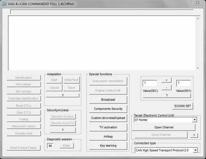The height and width of the screenshot is (159, 206).
Task: Click the Security Access button
Action: (x=63, y=116)
